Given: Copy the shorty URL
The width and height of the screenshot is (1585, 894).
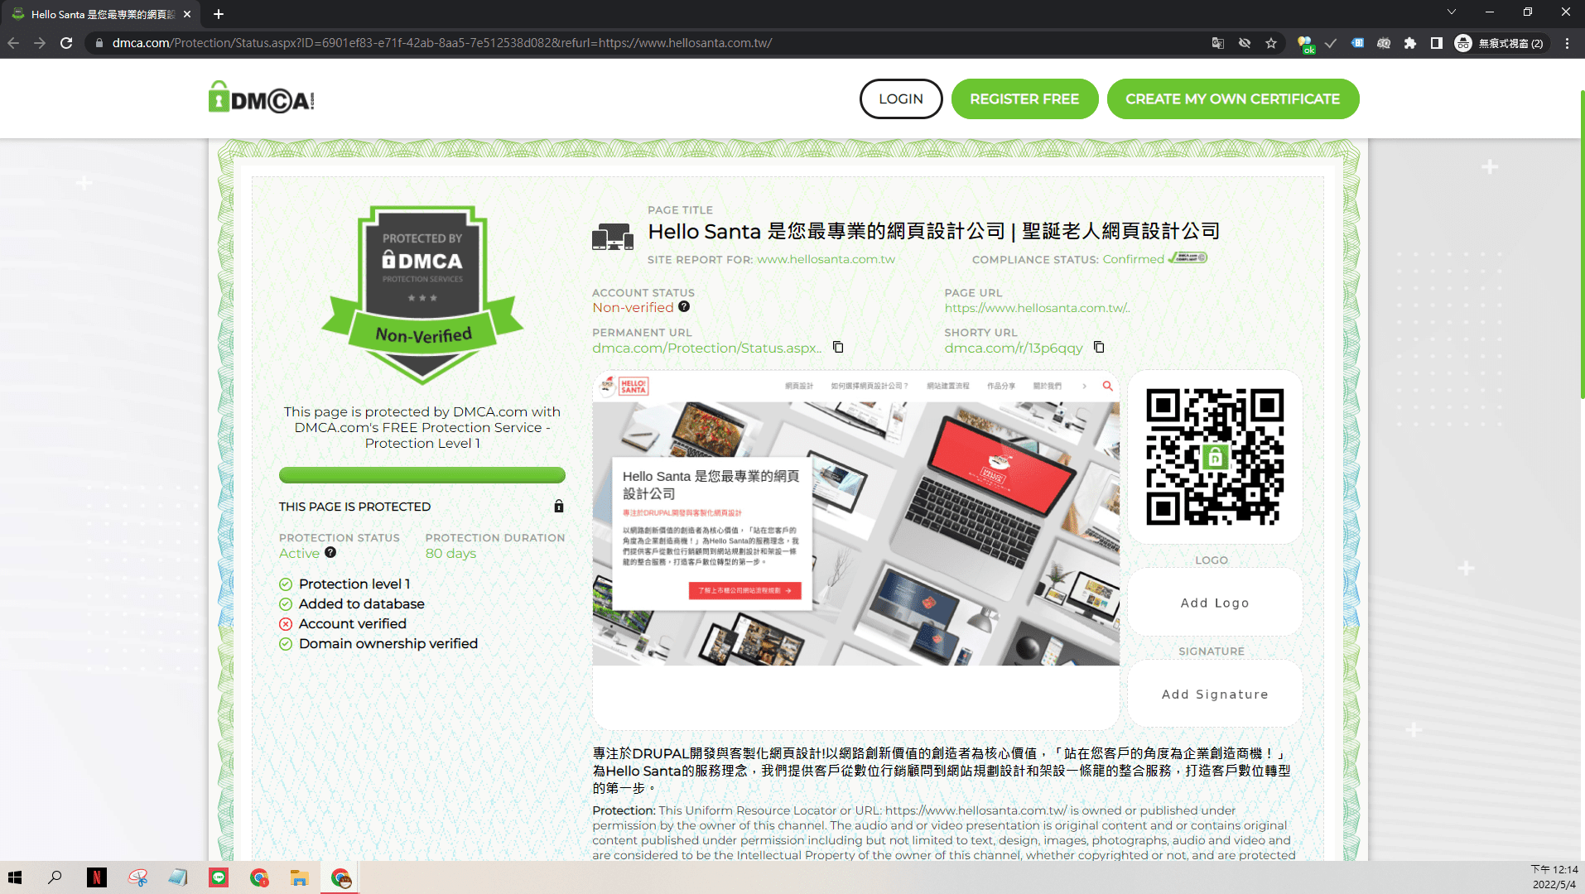Looking at the screenshot, I should (x=1099, y=347).
